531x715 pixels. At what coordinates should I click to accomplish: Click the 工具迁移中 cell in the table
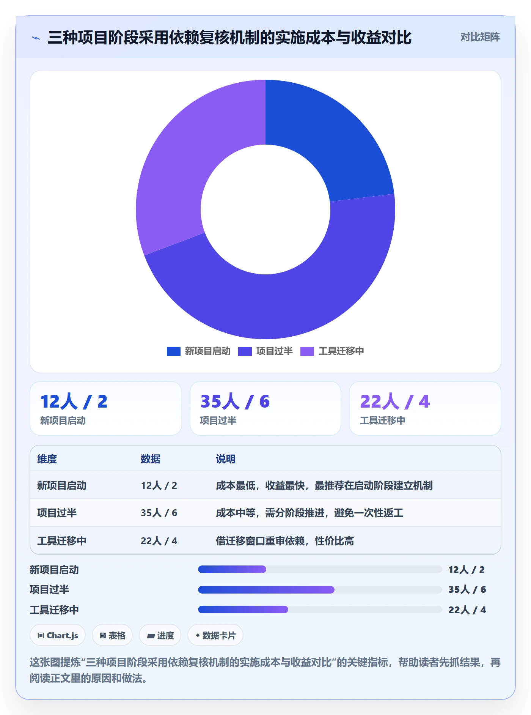point(62,541)
